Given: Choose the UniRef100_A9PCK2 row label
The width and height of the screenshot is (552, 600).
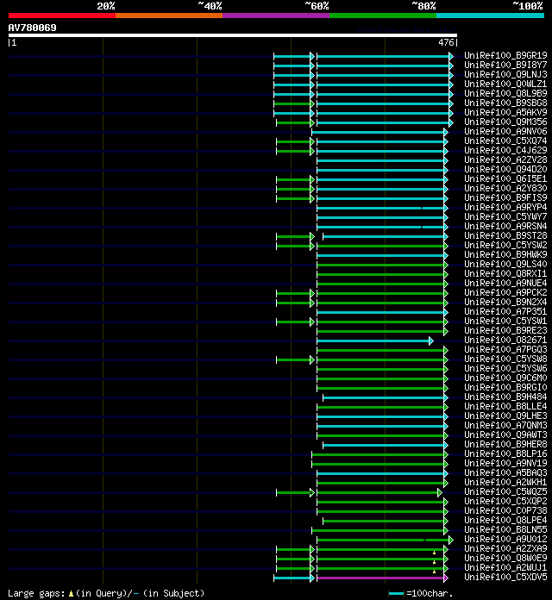Looking at the screenshot, I should [505, 293].
